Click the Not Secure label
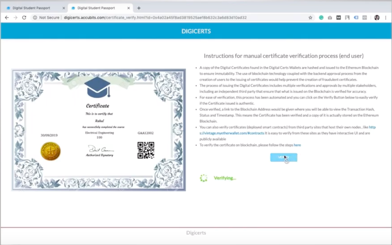This screenshot has width=392, height=245. coord(49,18)
